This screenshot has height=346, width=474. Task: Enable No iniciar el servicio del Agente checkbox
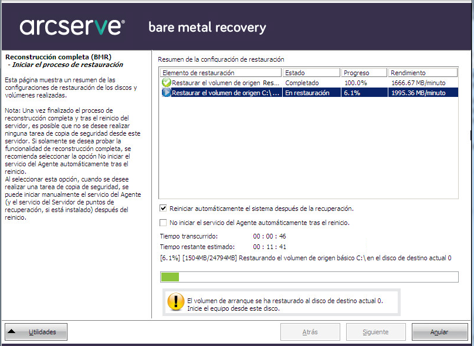point(163,223)
